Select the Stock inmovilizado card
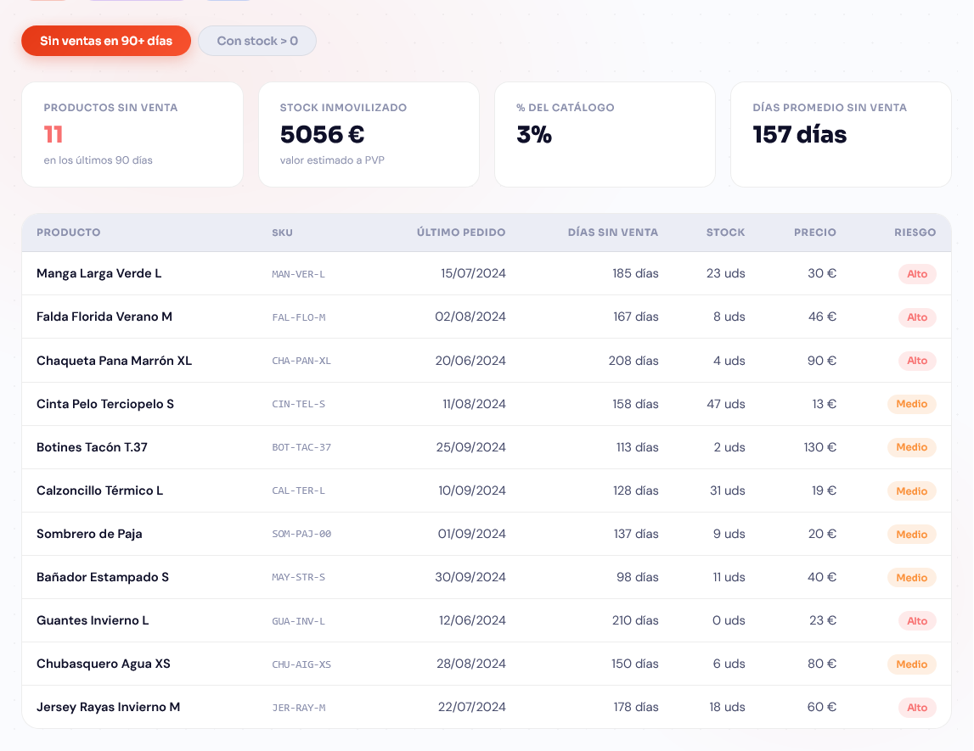Screen dimensions: 974x751 click(x=369, y=134)
